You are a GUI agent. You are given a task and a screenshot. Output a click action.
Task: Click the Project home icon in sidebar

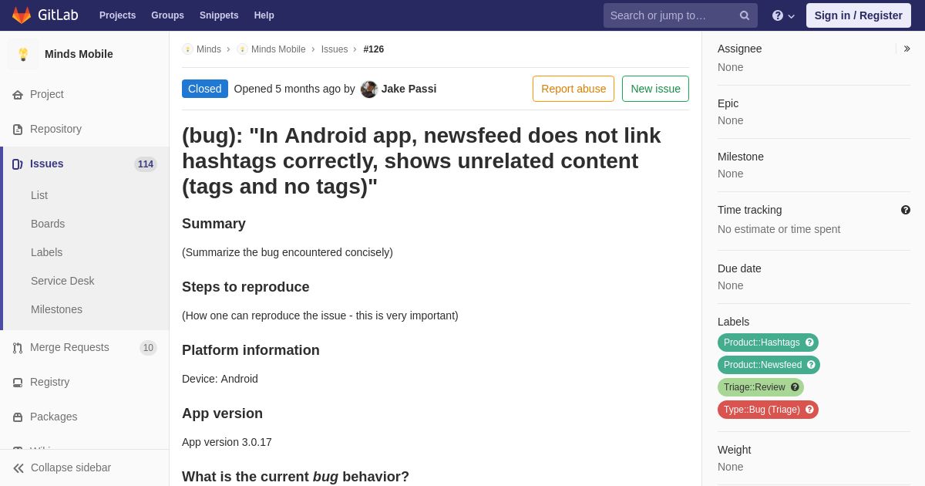click(18, 95)
